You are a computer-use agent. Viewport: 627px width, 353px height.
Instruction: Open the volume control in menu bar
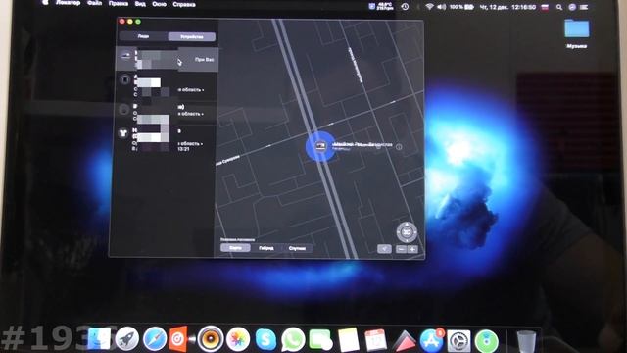pyautogui.click(x=442, y=7)
